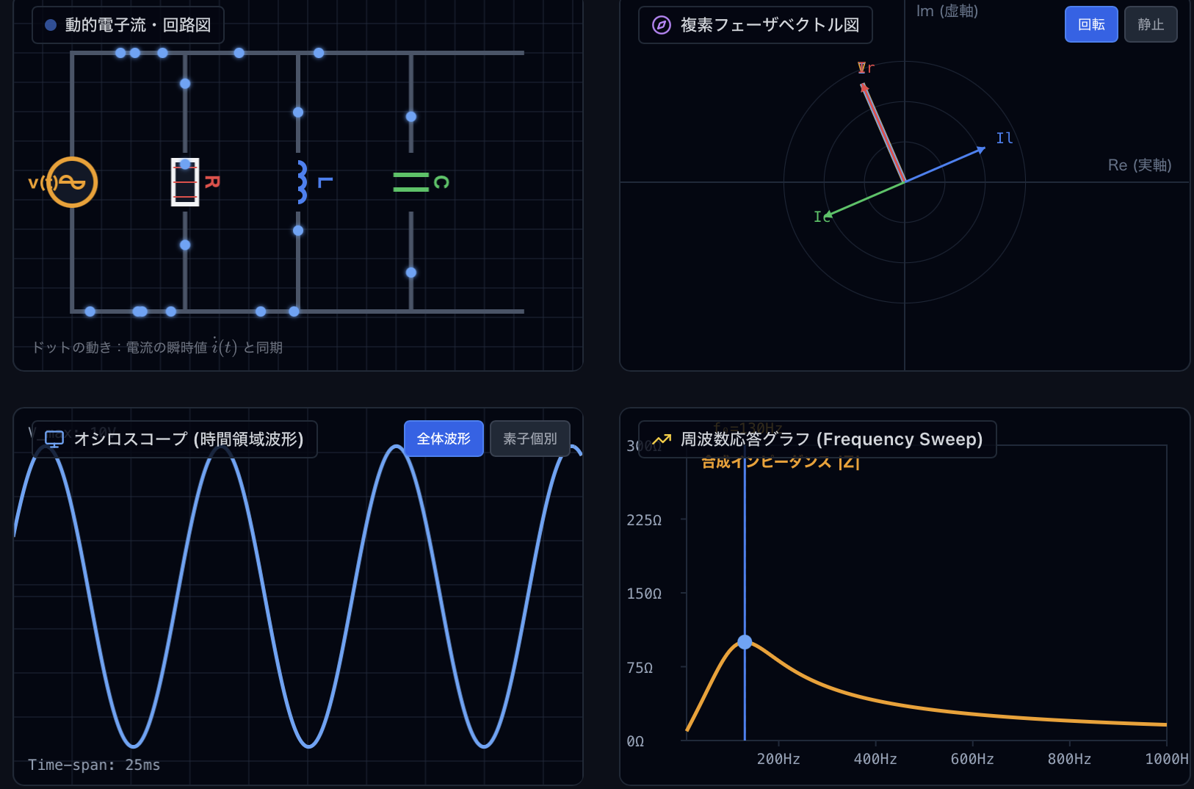Select the inductor L coil symbol
This screenshot has width=1194, height=789.
tap(302, 182)
